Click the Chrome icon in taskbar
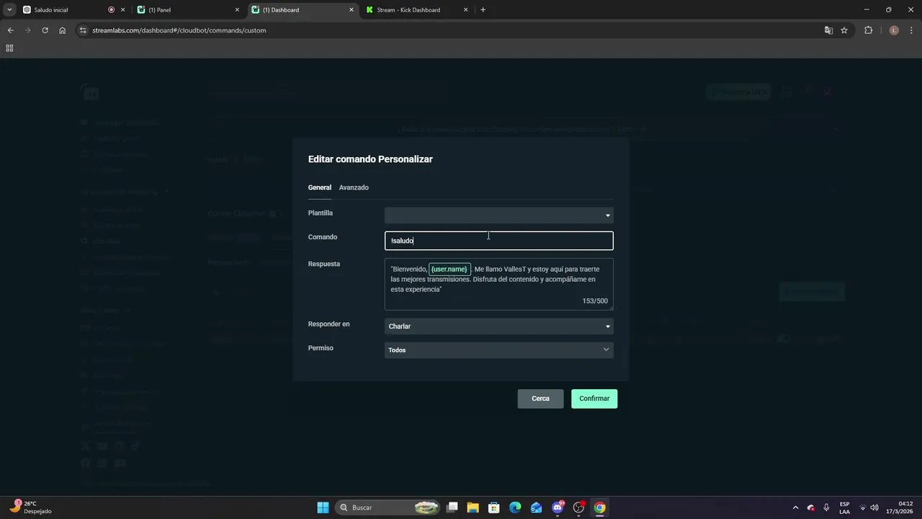922x519 pixels. click(599, 507)
